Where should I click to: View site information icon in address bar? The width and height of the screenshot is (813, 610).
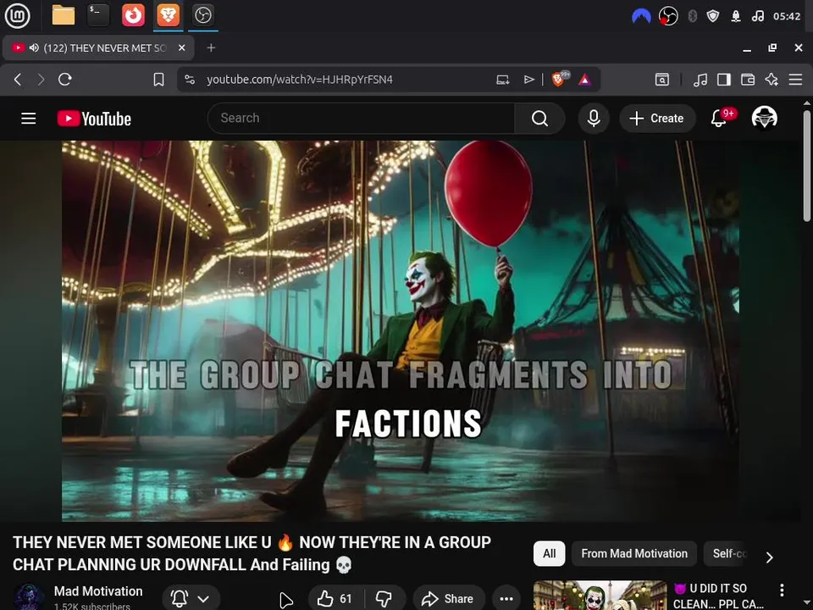coord(190,80)
